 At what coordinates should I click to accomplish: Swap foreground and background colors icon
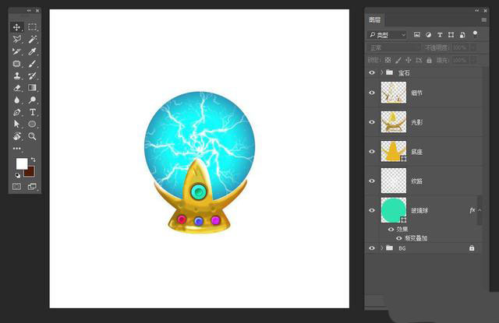point(33,160)
